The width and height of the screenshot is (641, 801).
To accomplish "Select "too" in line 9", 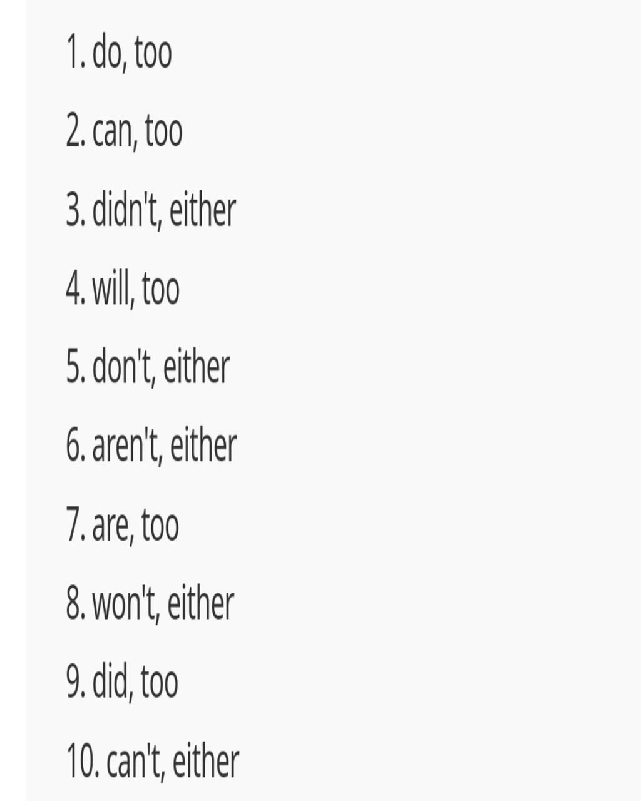I will (x=160, y=683).
